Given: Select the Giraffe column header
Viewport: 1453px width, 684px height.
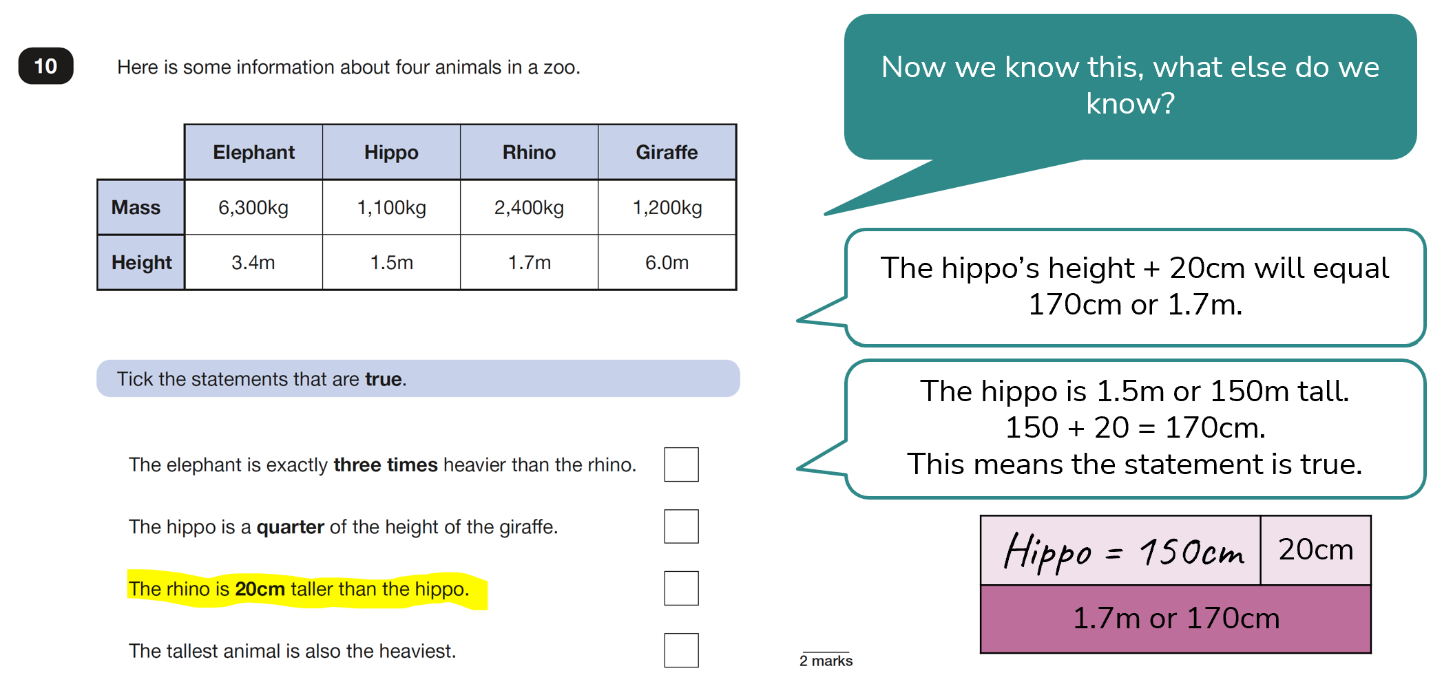Looking at the screenshot, I should click(667, 152).
